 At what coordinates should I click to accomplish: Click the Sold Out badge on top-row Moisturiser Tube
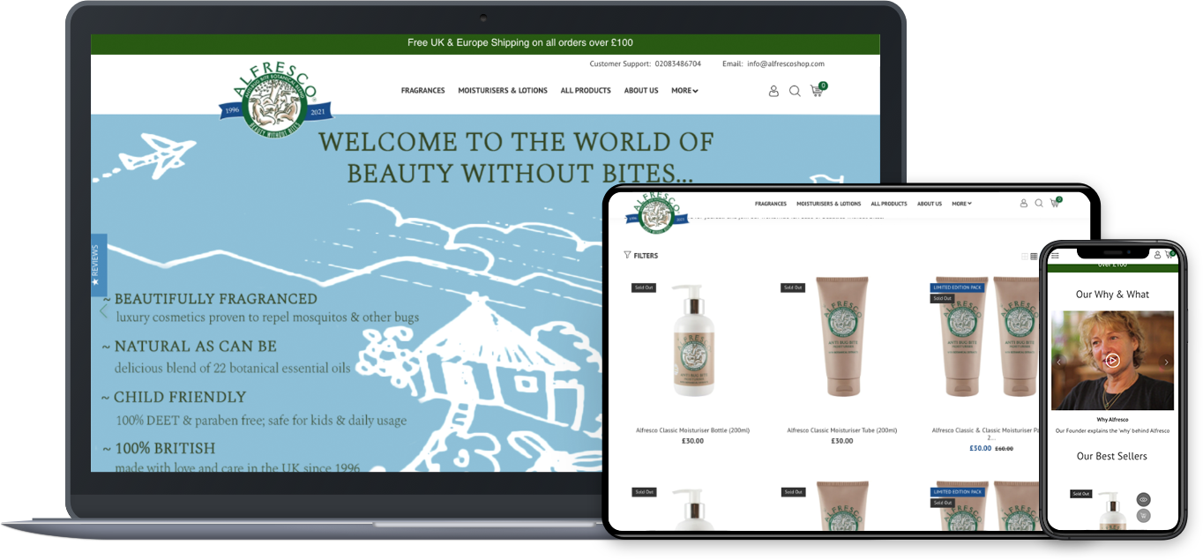pyautogui.click(x=793, y=287)
